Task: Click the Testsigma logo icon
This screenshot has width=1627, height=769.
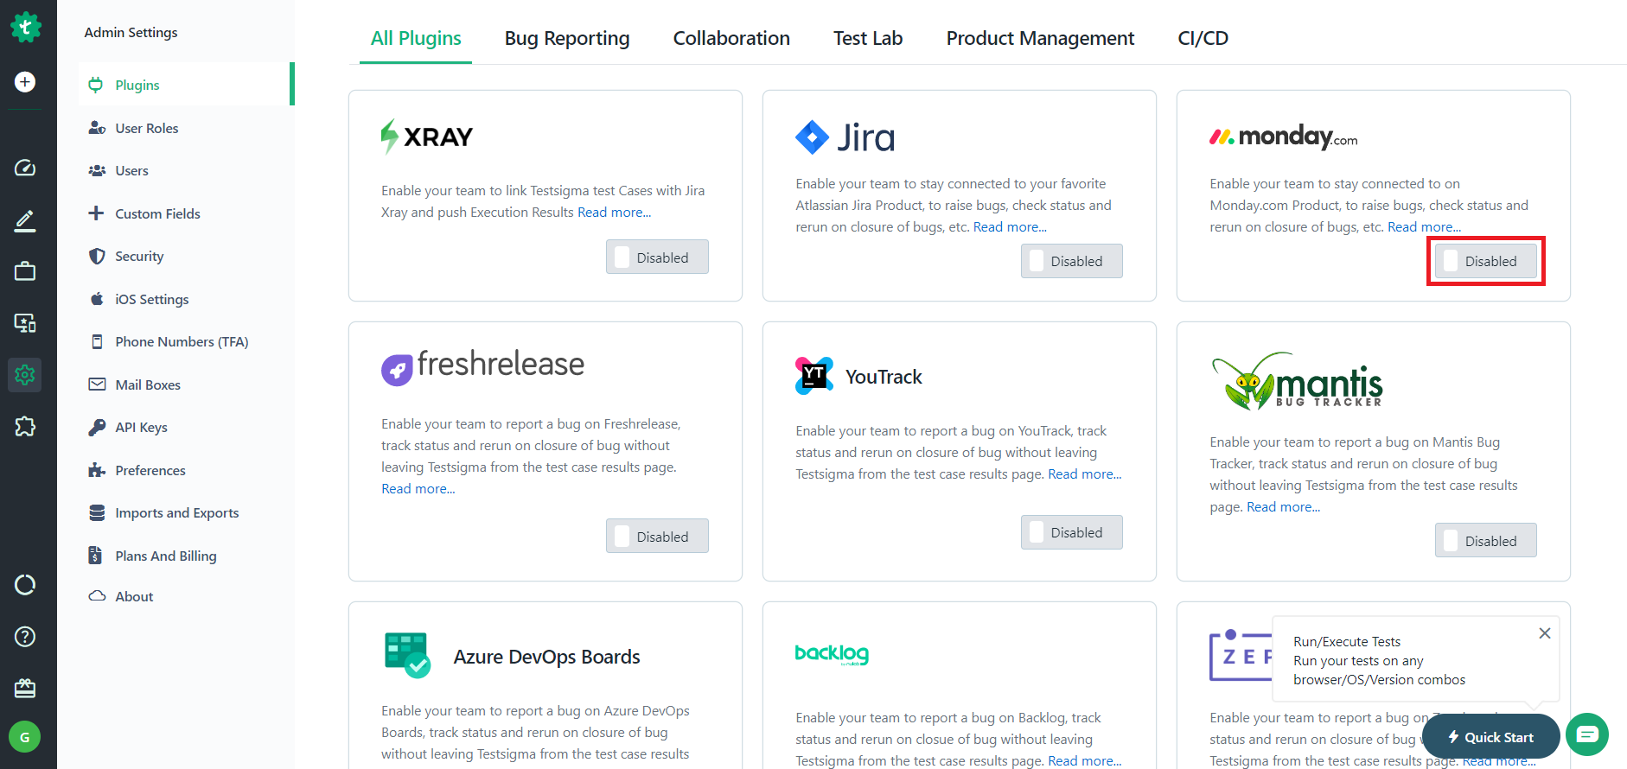Action: point(25,28)
